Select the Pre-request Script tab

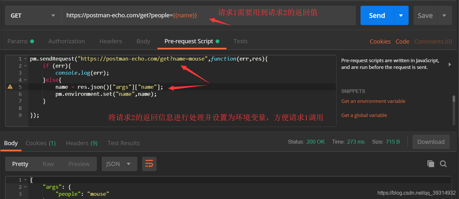pyautogui.click(x=192, y=41)
